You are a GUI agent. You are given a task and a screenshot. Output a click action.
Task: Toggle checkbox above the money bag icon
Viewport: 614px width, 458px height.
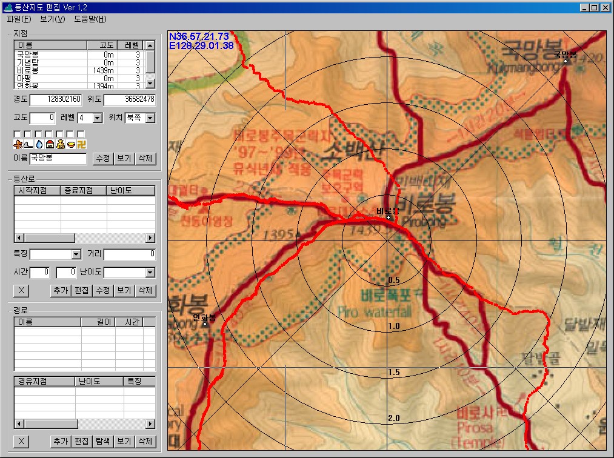(59, 134)
